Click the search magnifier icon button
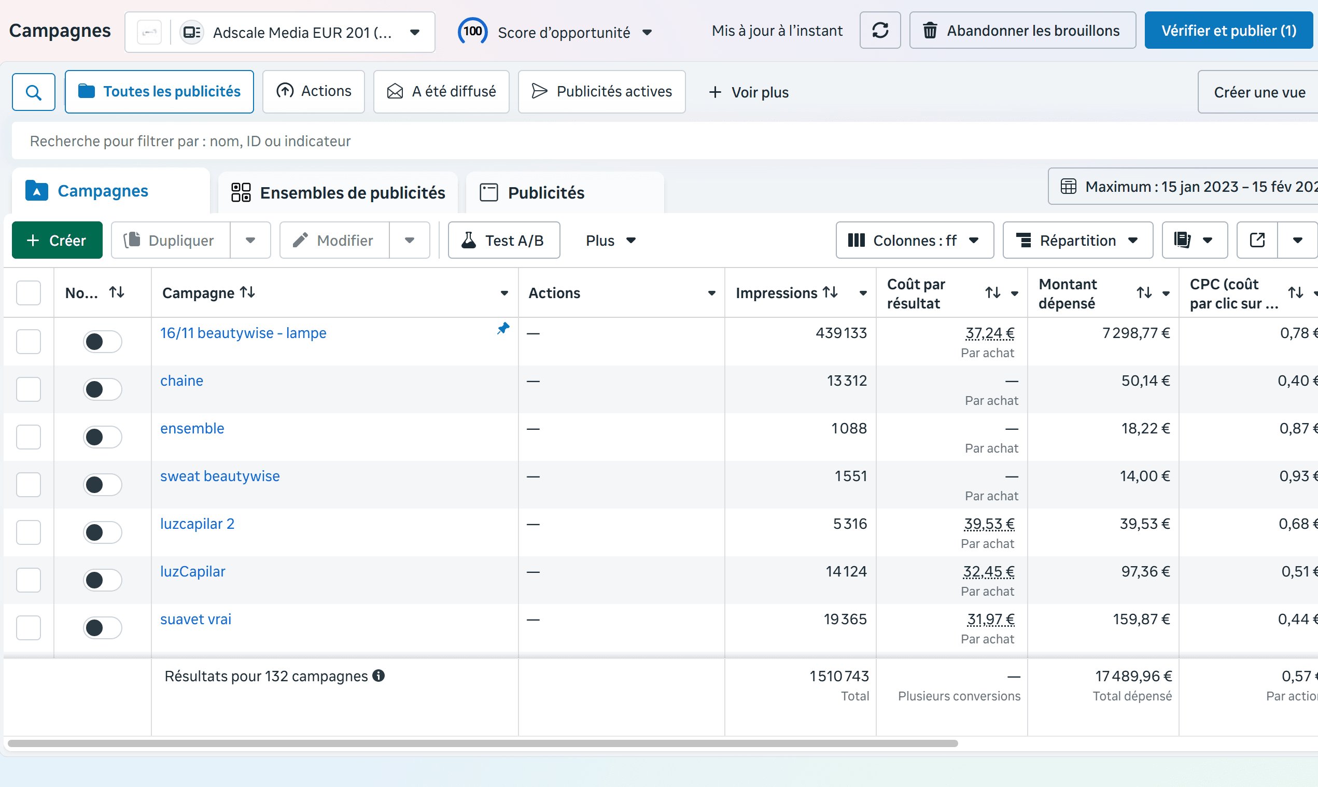1318x787 pixels. coord(33,92)
